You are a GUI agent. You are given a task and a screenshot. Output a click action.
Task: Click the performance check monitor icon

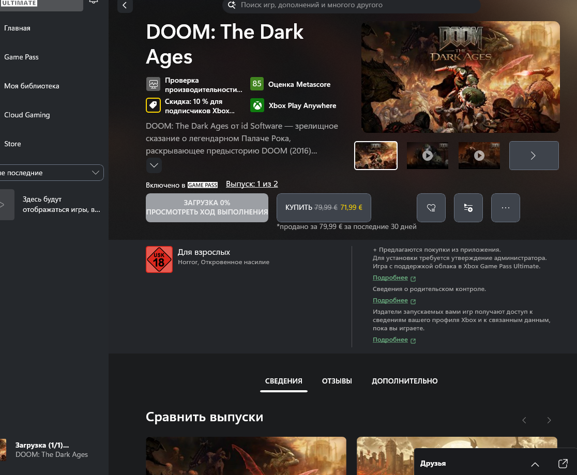[153, 84]
